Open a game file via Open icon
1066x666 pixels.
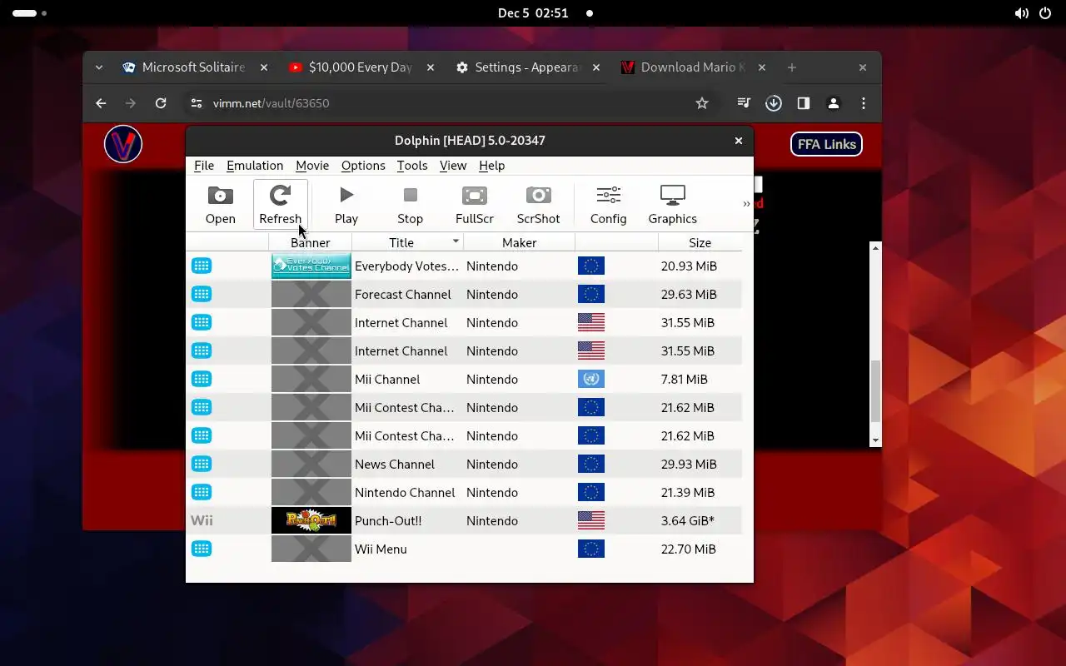[221, 205]
